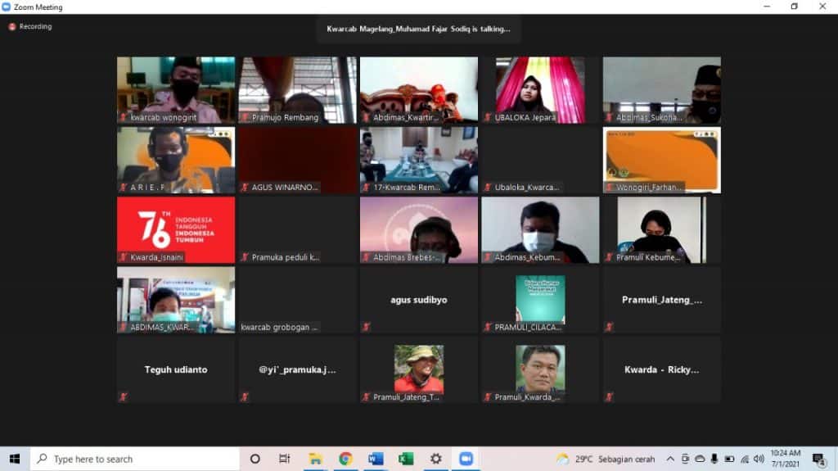Click the Zoom app icon in taskbar
The height and width of the screenshot is (471, 838).
[x=466, y=459]
